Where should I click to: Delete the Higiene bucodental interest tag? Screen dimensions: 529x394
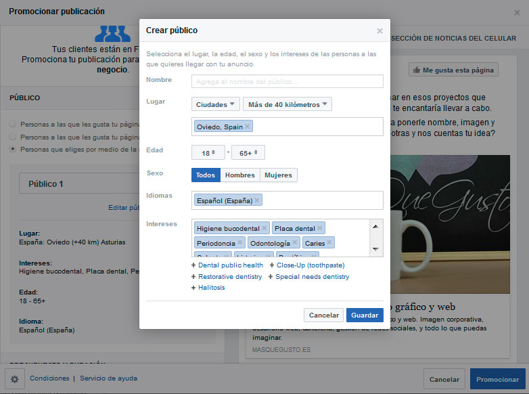pyautogui.click(x=264, y=228)
